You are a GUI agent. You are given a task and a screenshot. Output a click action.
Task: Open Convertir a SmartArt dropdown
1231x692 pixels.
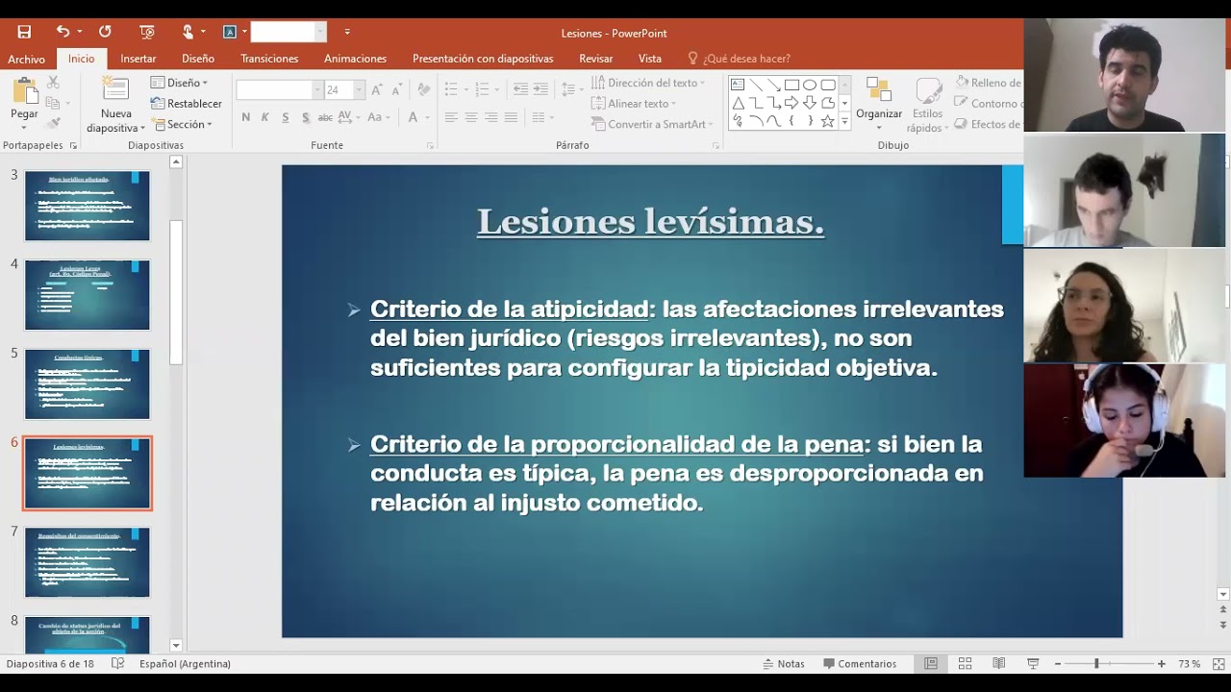pyautogui.click(x=651, y=124)
